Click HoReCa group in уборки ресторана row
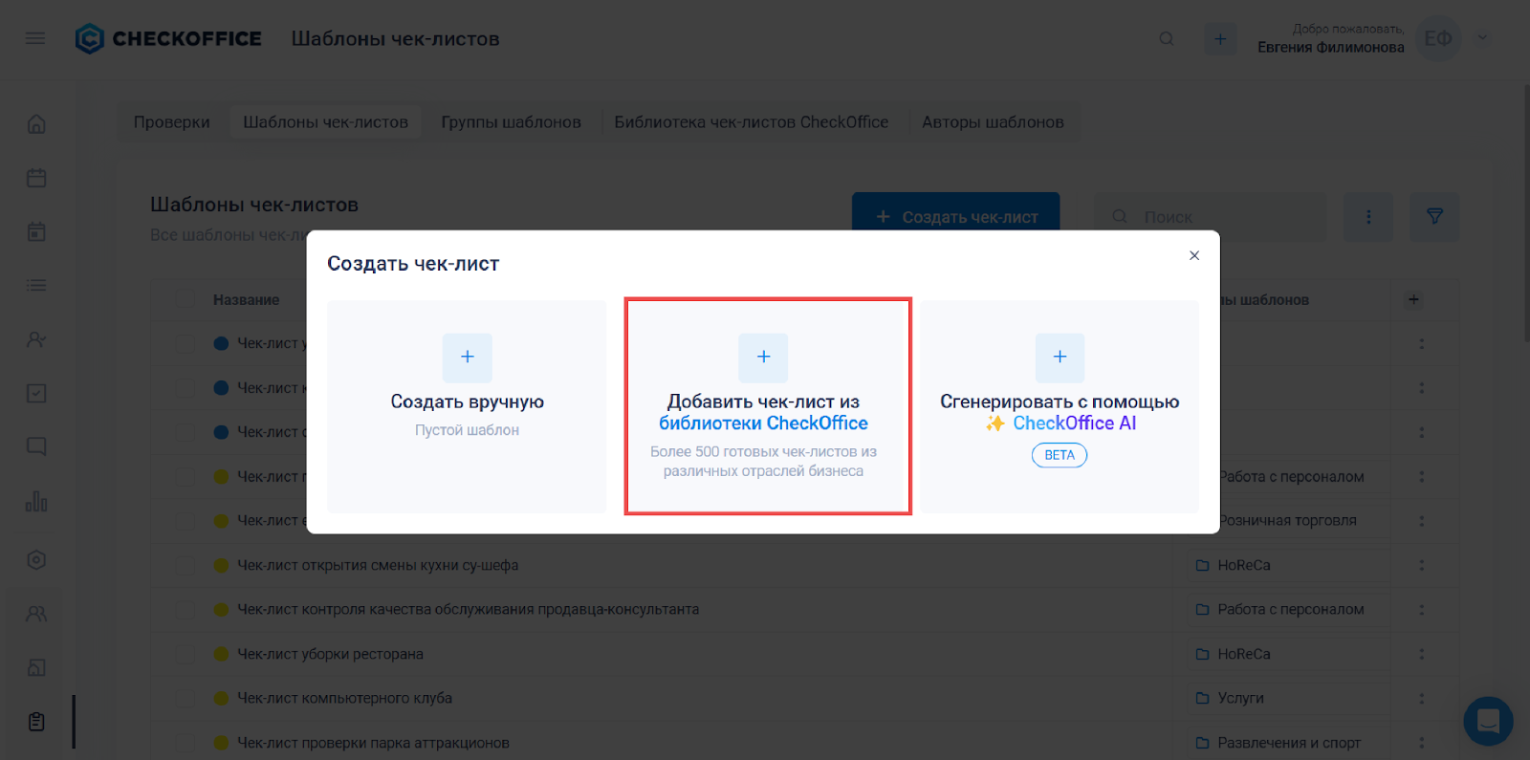Viewport: 1530px width, 760px height. pyautogui.click(x=1244, y=654)
